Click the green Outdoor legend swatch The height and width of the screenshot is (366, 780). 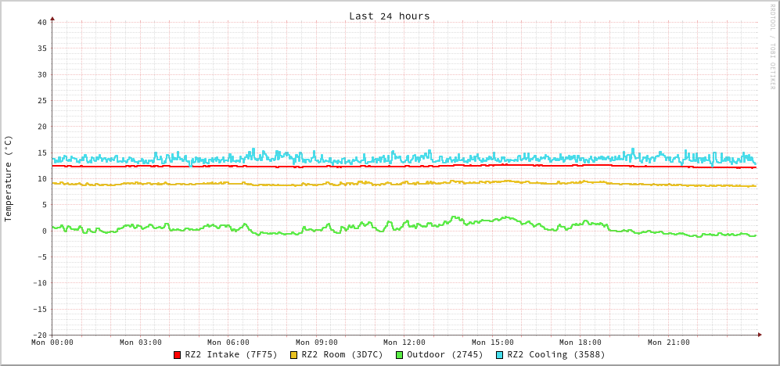tap(399, 355)
